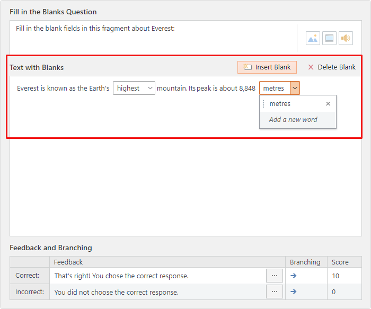The width and height of the screenshot is (371, 309).
Task: Click the 'mountain. Its peak is about 8,848' text
Action: point(206,89)
